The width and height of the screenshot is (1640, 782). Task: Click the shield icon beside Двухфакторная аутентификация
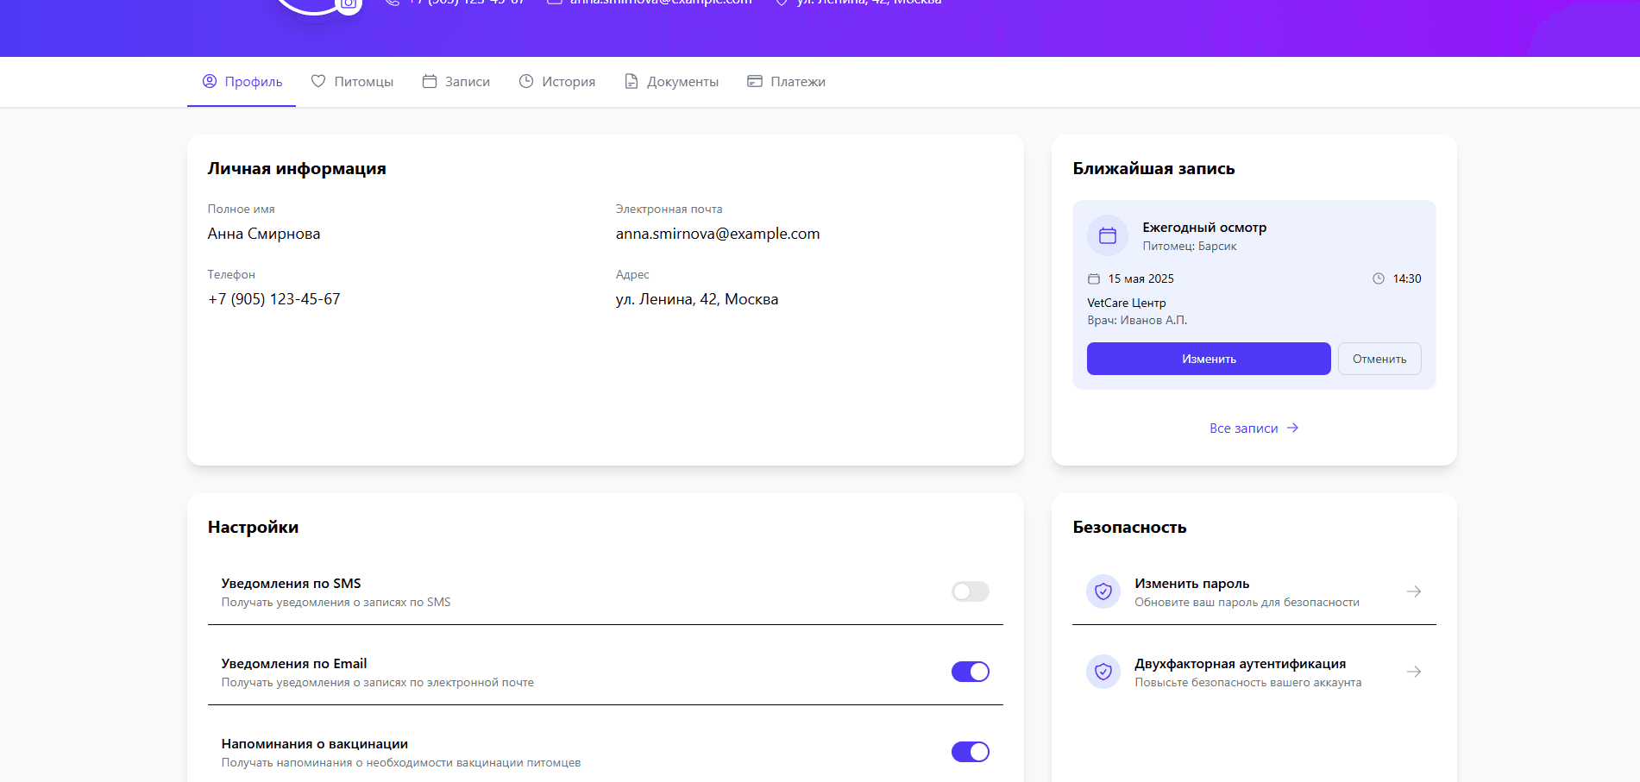coord(1103,672)
